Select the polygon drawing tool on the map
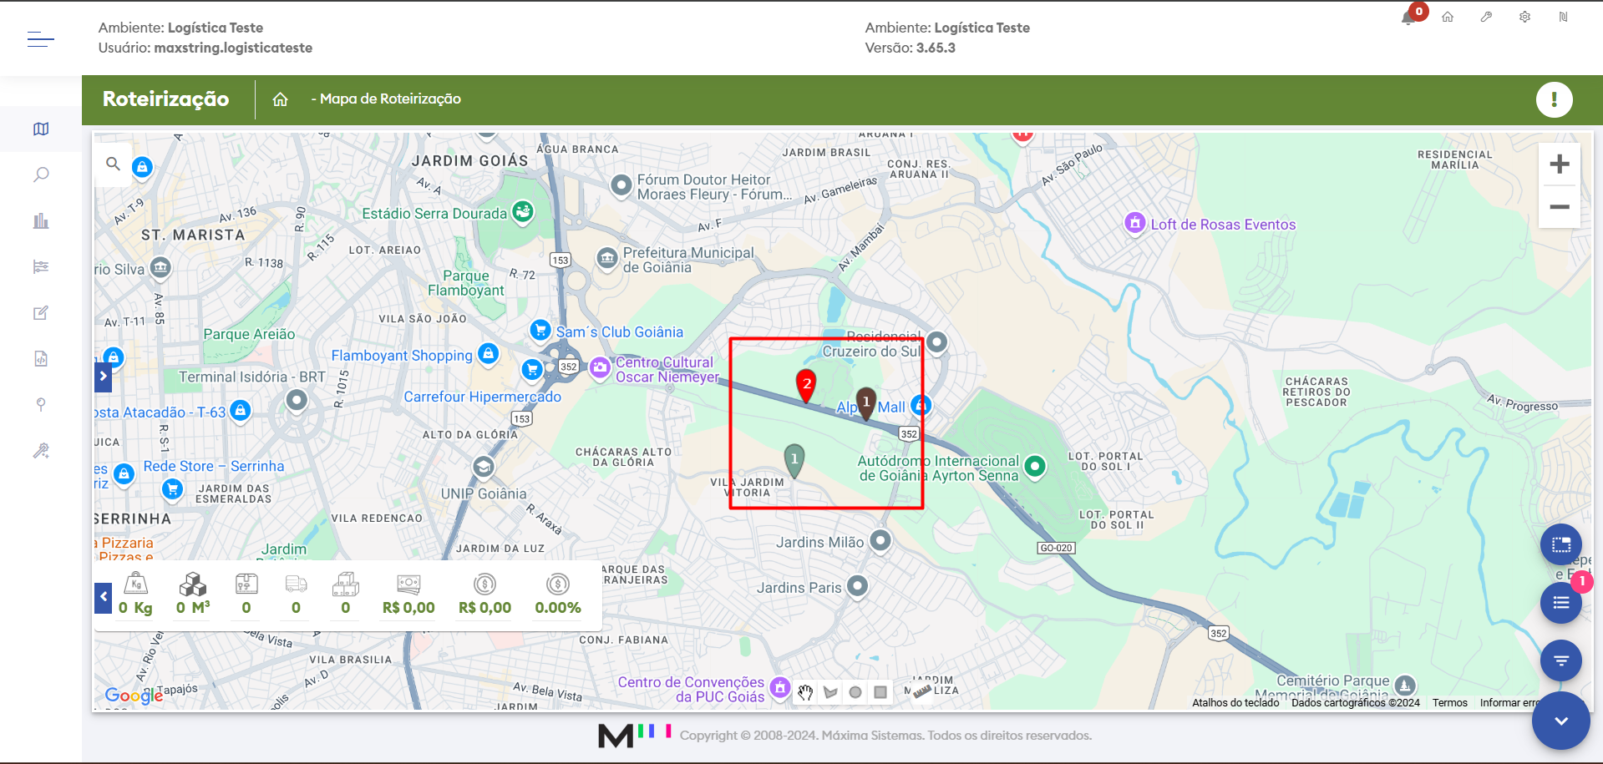This screenshot has height=764, width=1603. pos(830,692)
